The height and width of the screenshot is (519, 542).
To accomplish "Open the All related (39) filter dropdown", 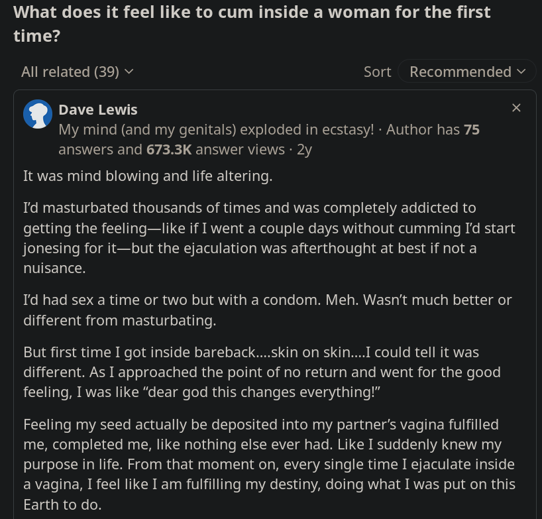I will (70, 72).
